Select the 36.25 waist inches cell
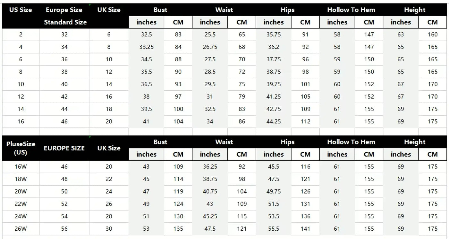Image resolution: width=449 pixels, height=239 pixels. click(210, 167)
